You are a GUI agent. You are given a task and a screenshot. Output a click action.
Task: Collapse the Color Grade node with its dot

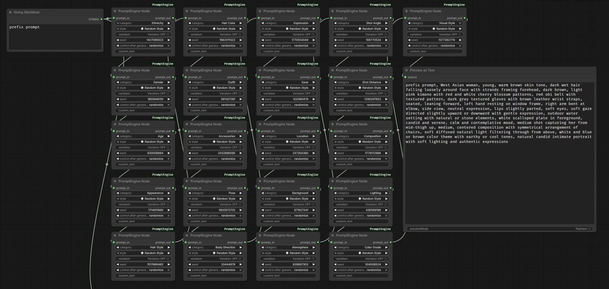[333, 235]
